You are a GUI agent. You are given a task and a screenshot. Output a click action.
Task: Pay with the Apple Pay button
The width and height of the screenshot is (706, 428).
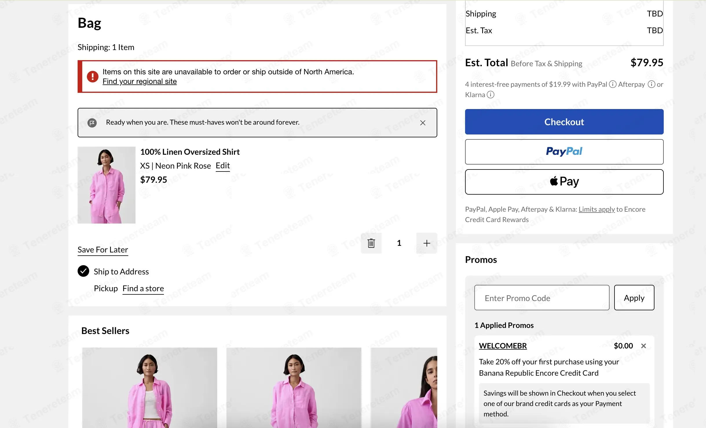564,182
